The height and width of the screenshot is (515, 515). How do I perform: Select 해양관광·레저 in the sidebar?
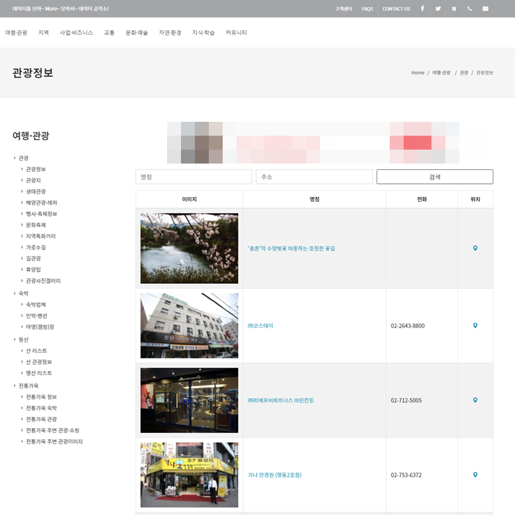click(x=41, y=203)
